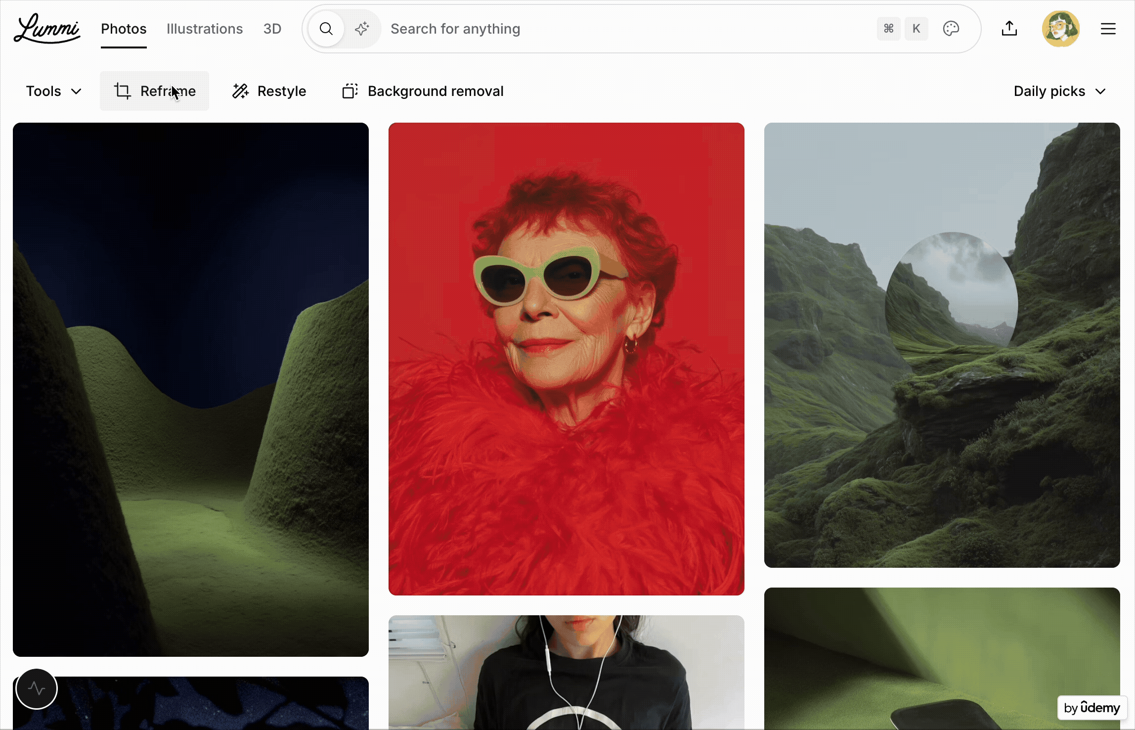This screenshot has height=730, width=1135.
Task: Open the user profile avatar
Action: (x=1060, y=29)
